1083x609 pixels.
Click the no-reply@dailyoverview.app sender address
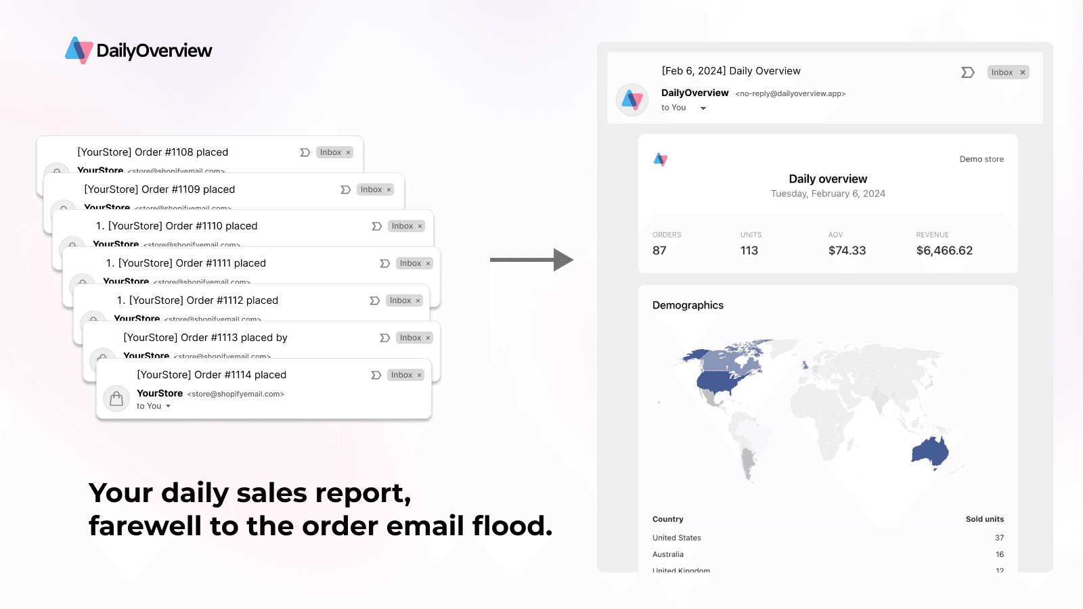click(790, 93)
